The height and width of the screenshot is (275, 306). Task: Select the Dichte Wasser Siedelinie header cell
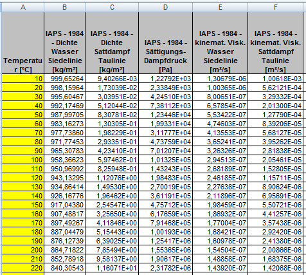coord(64,43)
